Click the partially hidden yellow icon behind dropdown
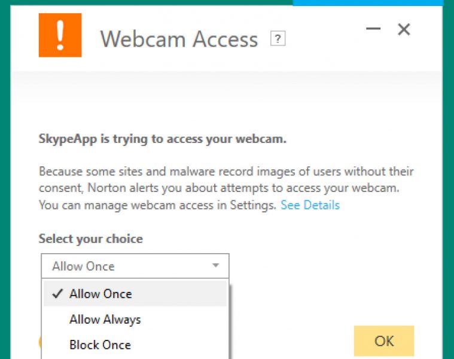 tap(40, 342)
